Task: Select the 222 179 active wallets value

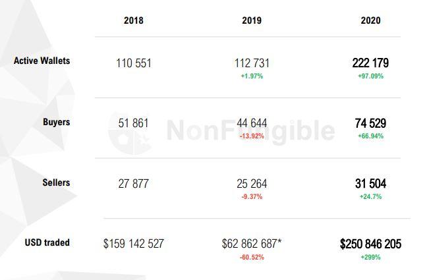Action: (370, 63)
